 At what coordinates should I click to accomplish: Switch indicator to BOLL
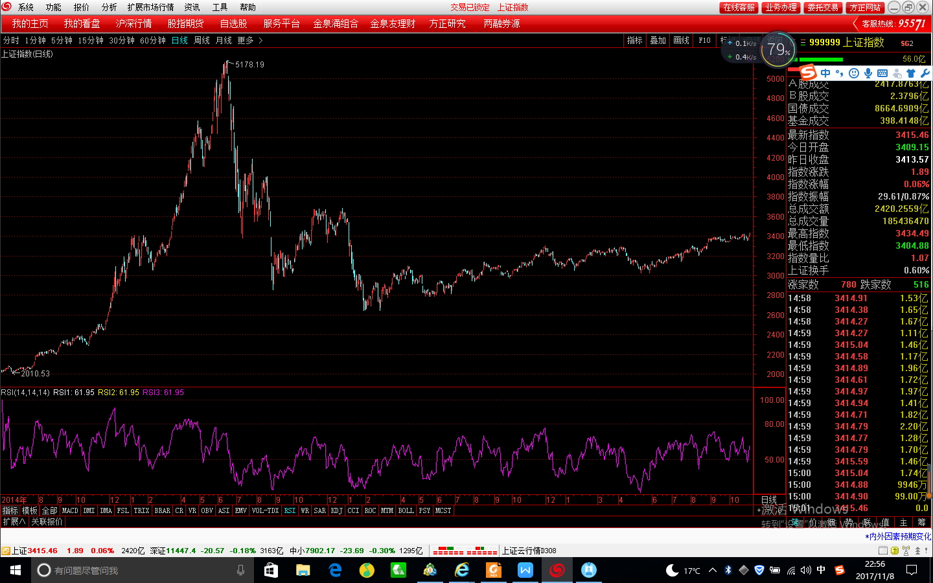coord(406,510)
